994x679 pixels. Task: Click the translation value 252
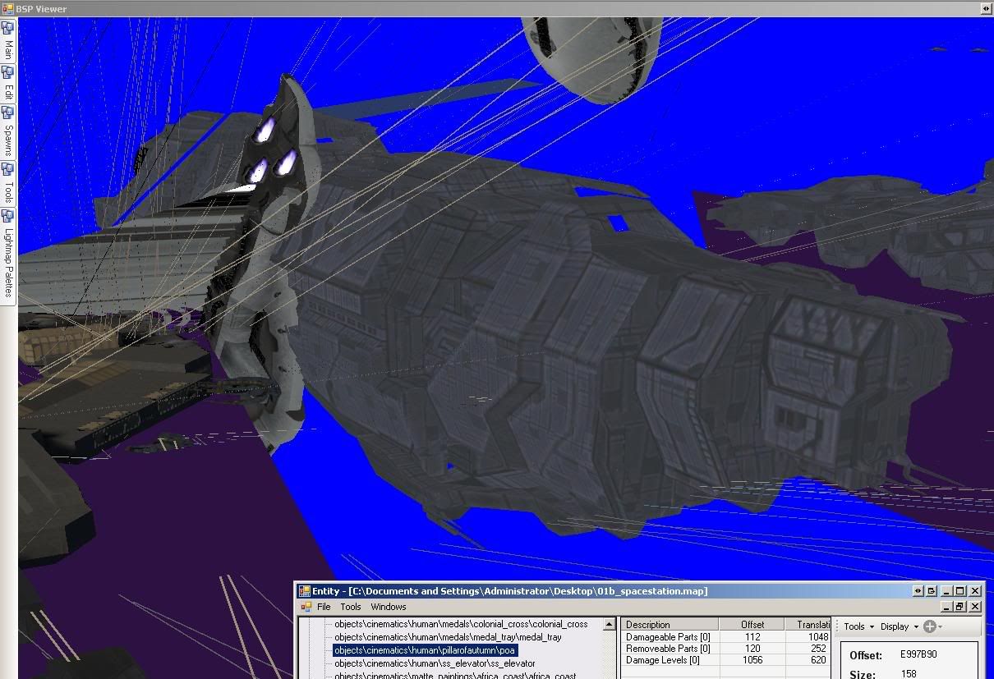click(x=818, y=649)
